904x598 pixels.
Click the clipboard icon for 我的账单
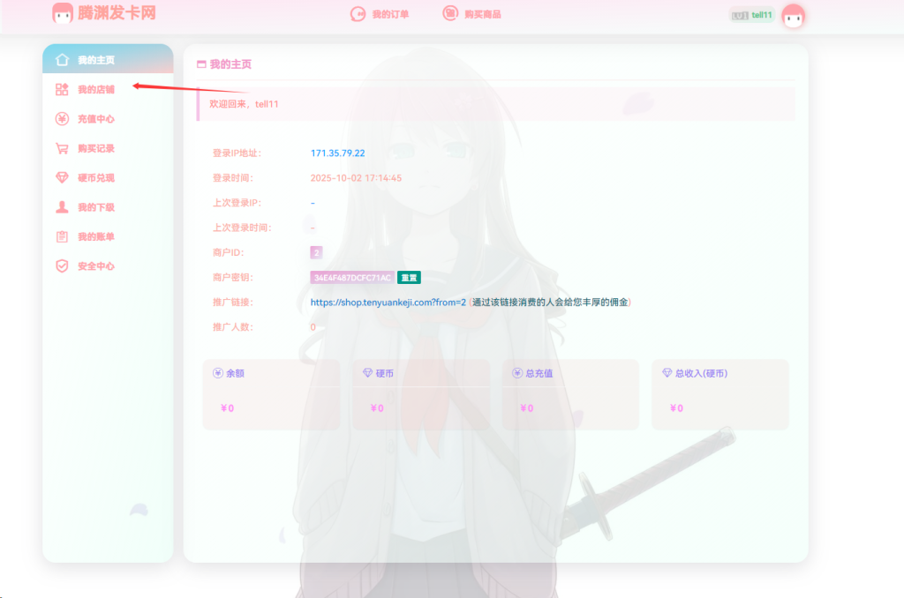pyautogui.click(x=62, y=236)
